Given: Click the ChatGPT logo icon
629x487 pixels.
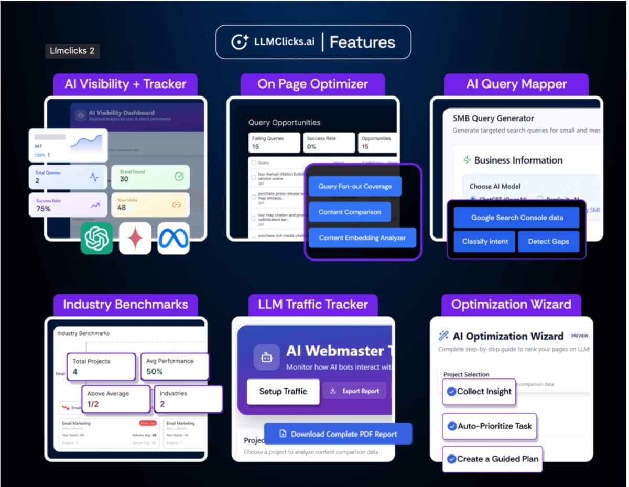Looking at the screenshot, I should pyautogui.click(x=96, y=238).
